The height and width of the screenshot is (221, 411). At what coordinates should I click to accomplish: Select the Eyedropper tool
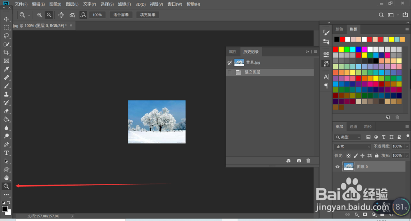click(6, 69)
